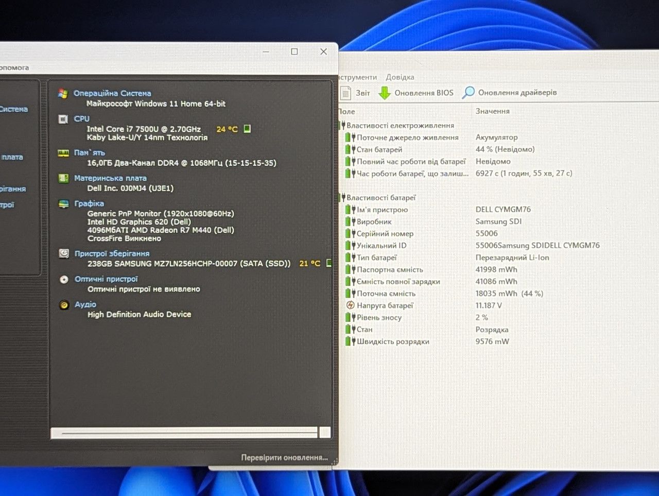Click the Перевірити оновлення link
This screenshot has height=496, width=659.
[x=284, y=457]
